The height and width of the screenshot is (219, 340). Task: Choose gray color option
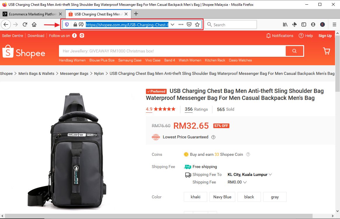(275, 197)
